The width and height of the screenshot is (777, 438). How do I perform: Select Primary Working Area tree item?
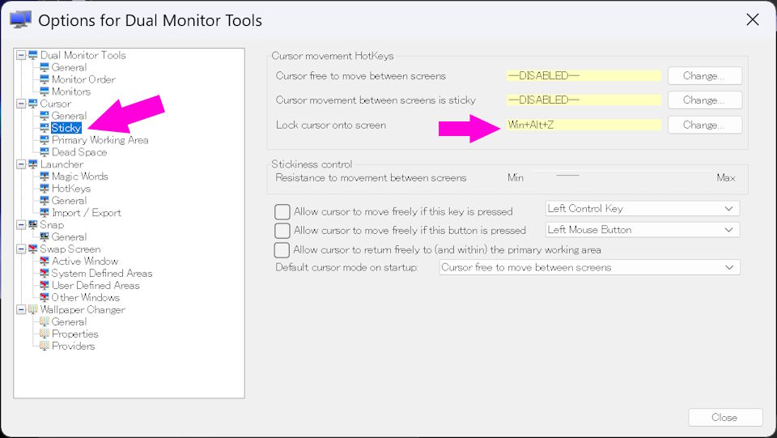tap(100, 140)
